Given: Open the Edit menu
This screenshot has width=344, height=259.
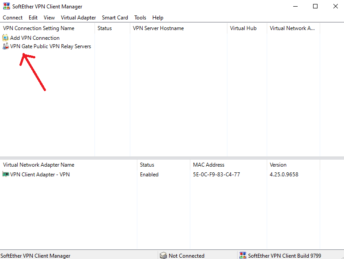Looking at the screenshot, I should click(x=33, y=18).
